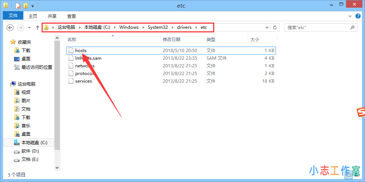This screenshot has height=182, width=365.
Task: Click the Properties icon in title bar
Action: click(x=18, y=6)
